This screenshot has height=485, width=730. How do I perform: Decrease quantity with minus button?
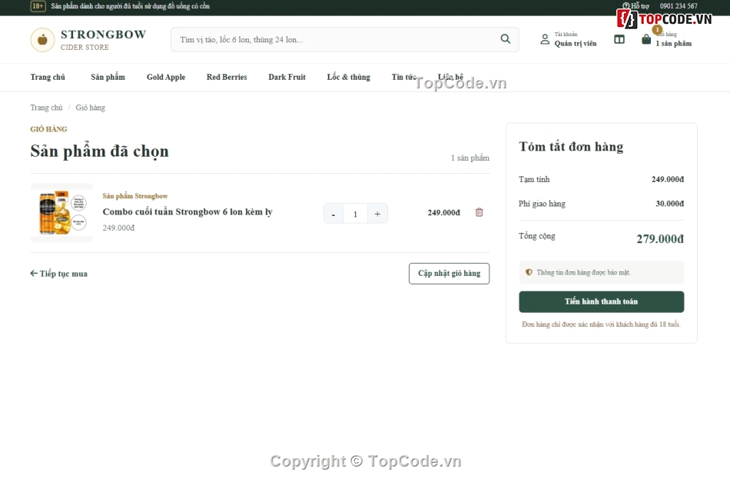coord(333,214)
